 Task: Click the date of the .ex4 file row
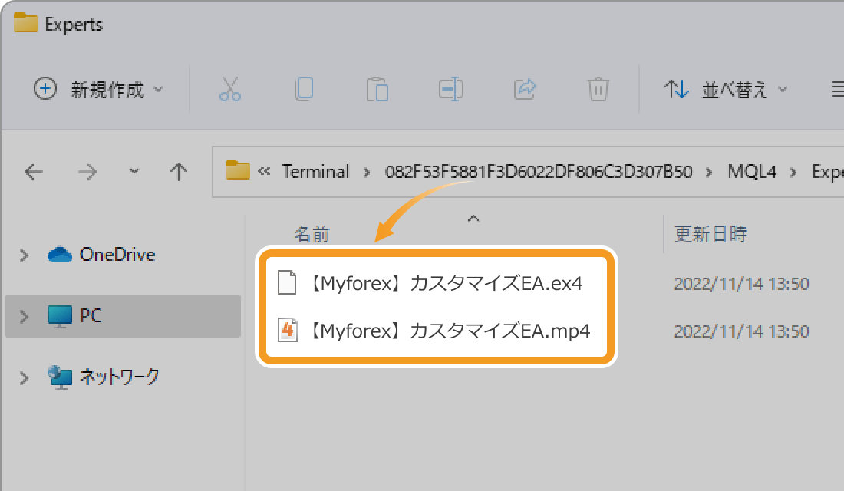(x=741, y=284)
